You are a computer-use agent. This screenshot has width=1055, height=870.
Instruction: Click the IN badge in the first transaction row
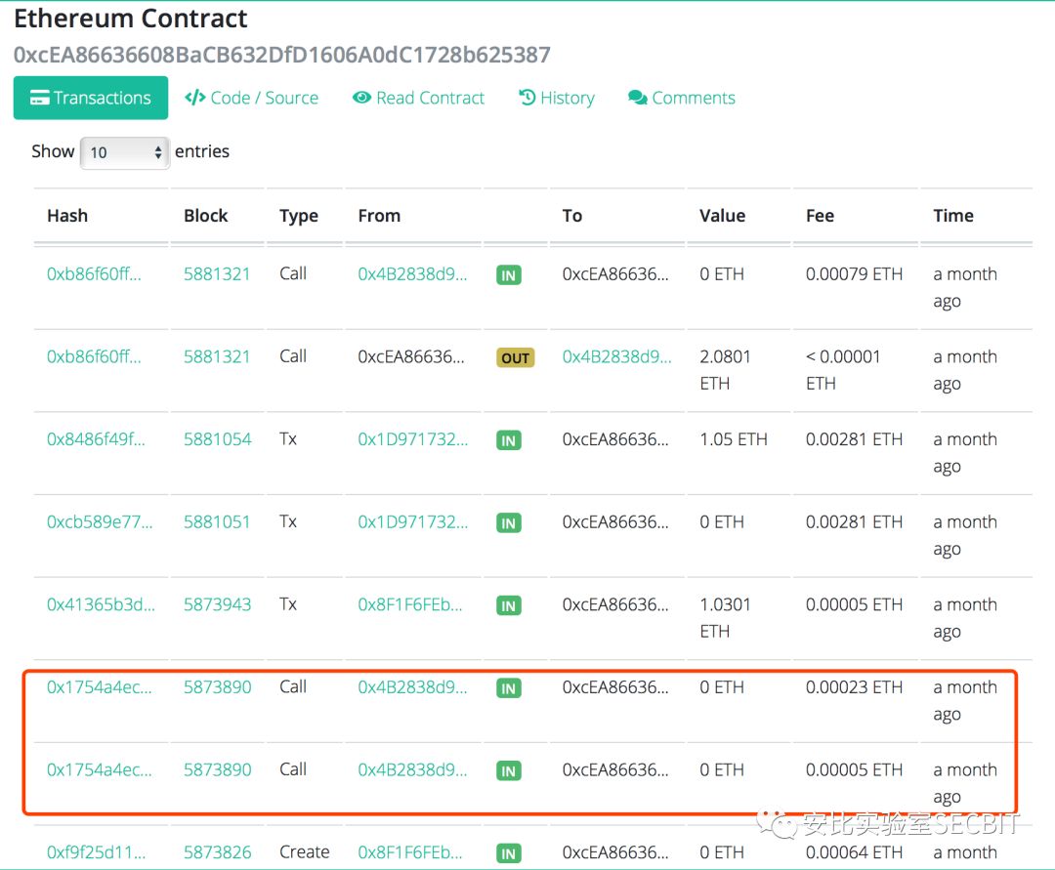[x=509, y=275]
